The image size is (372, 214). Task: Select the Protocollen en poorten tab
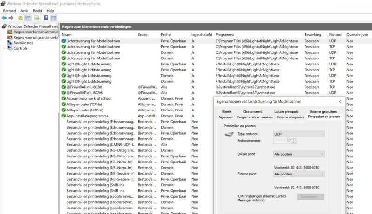[324, 117]
